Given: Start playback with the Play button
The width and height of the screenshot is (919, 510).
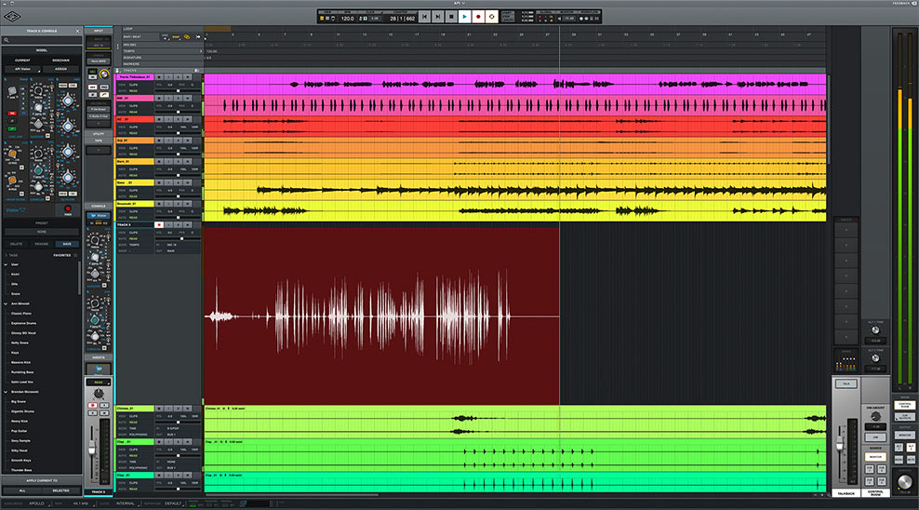Looking at the screenshot, I should pyautogui.click(x=464, y=17).
